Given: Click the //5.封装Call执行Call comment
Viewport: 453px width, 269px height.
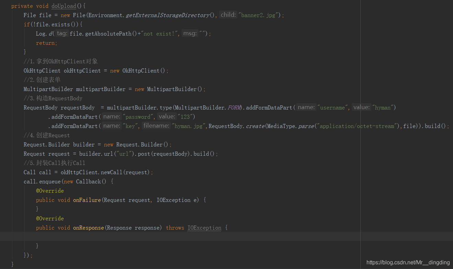Looking at the screenshot, I should (55, 163).
